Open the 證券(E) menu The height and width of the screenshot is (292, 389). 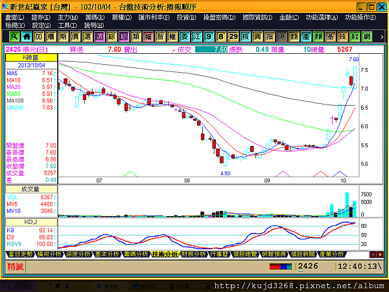41,18
